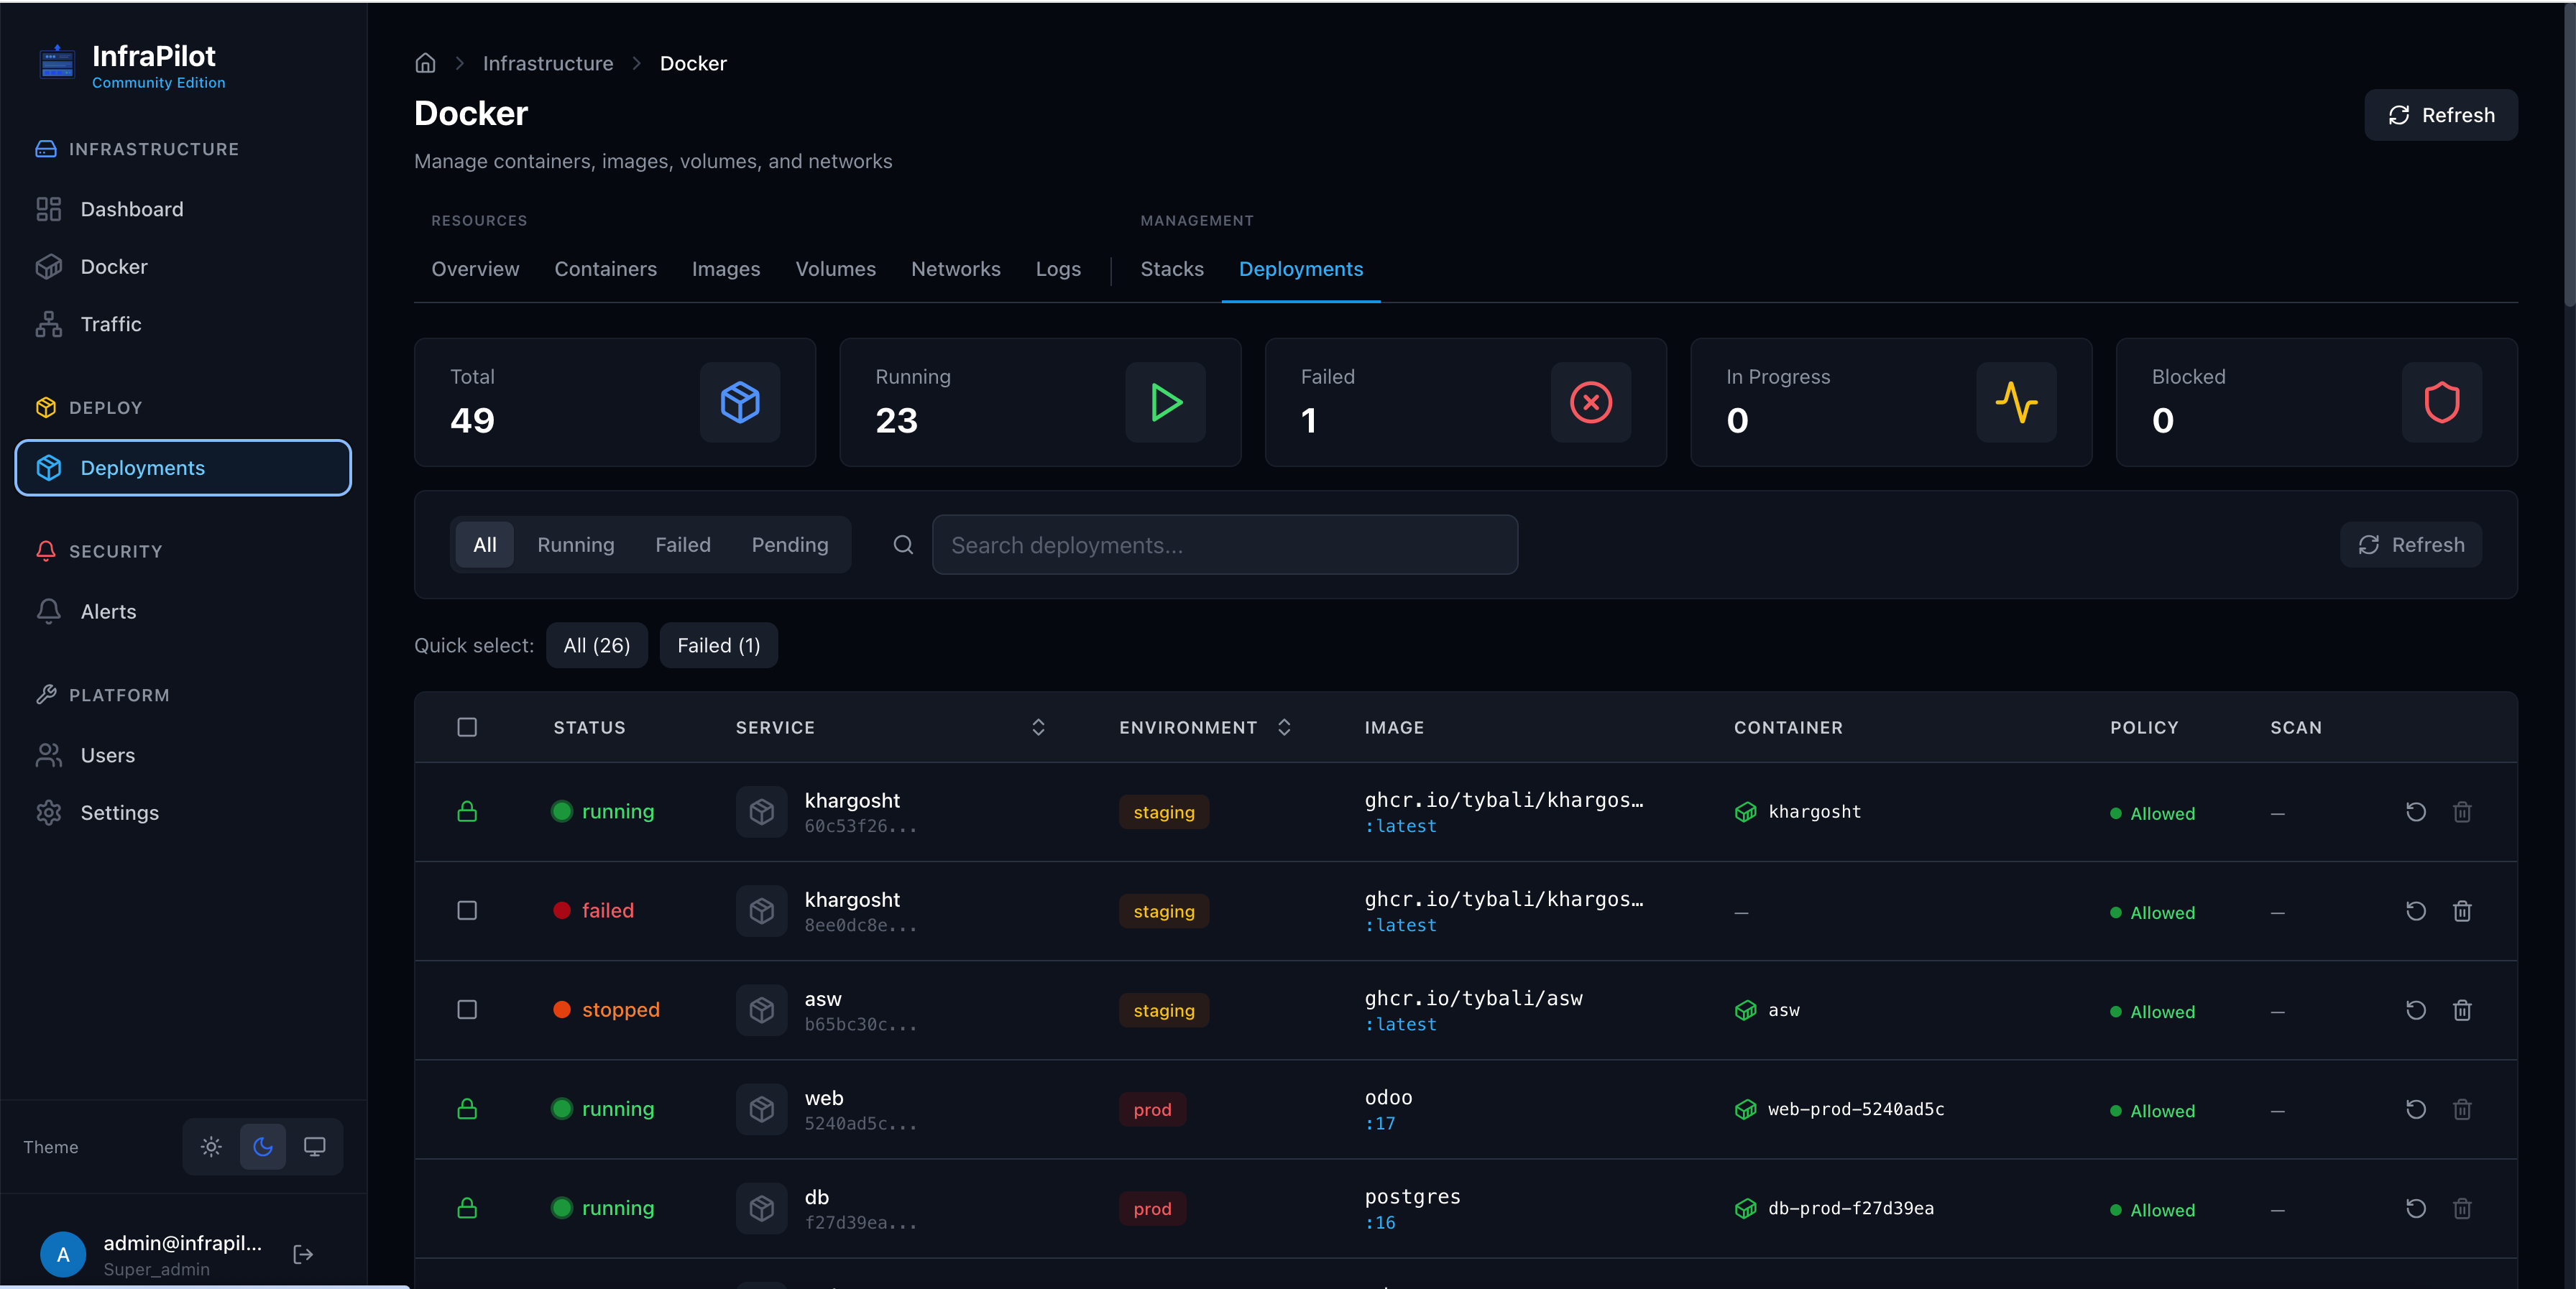Open the Volumes tab

pos(835,269)
